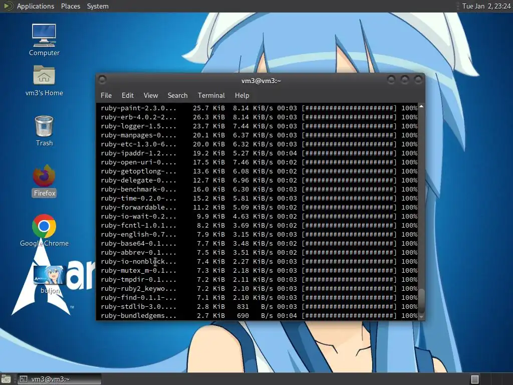513x385 pixels.
Task: Click the ruby-forwardable line
Action: pyautogui.click(x=259, y=207)
